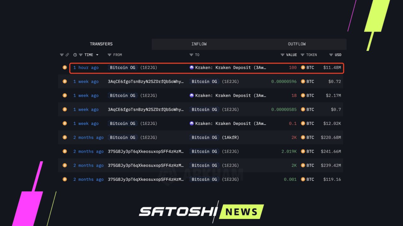The image size is (403, 226).
Task: Select the TRANSFERS tab
Action: click(x=101, y=44)
